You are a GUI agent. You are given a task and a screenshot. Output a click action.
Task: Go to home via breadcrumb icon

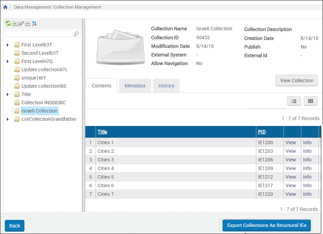[5, 7]
